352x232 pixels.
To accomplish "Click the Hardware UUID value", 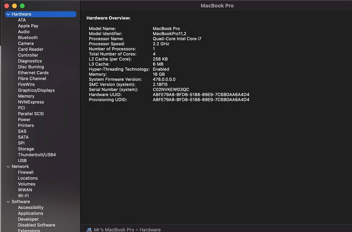I will pyautogui.click(x=201, y=95).
